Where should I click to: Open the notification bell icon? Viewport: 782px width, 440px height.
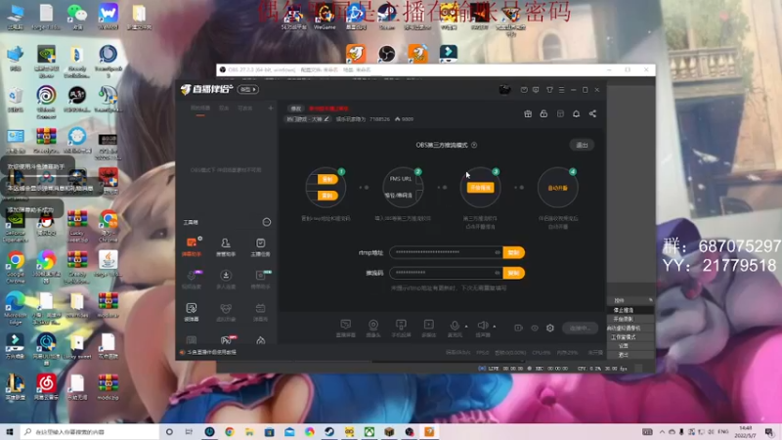576,114
